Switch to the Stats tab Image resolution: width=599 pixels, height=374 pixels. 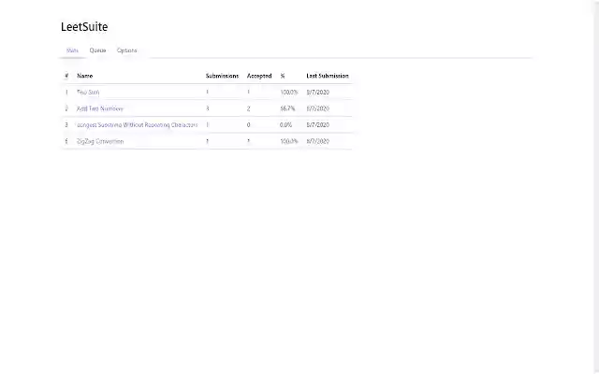(72, 50)
